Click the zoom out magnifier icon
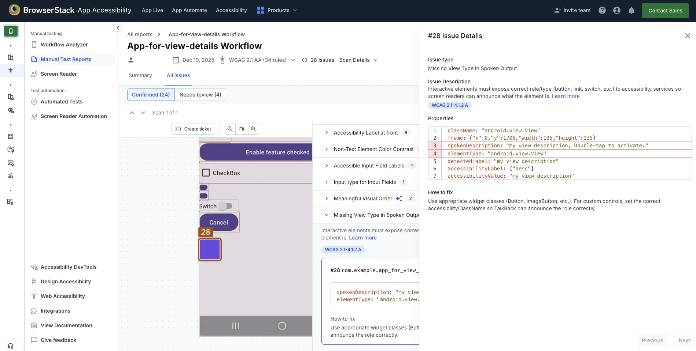Viewport: 696px width, 351px height. 230,129
